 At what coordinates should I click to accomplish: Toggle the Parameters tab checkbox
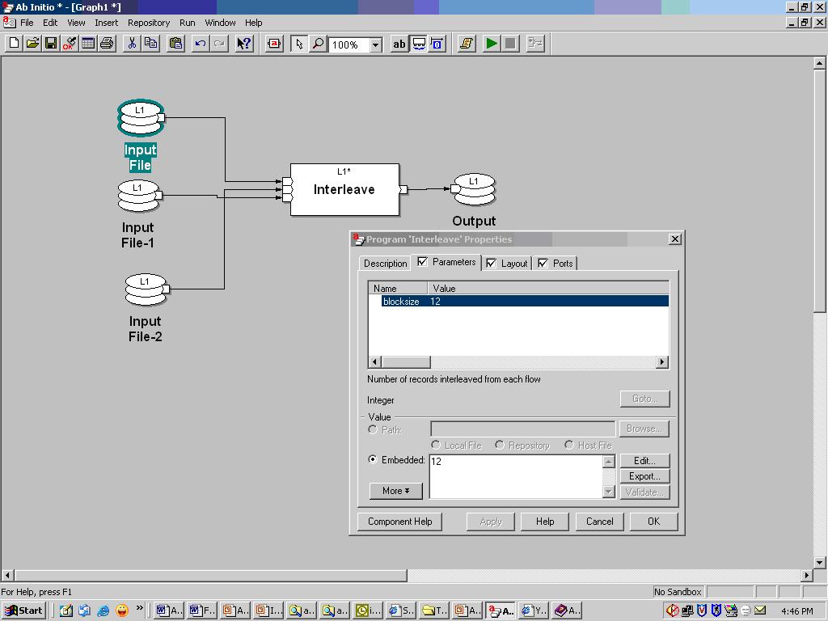(x=424, y=263)
